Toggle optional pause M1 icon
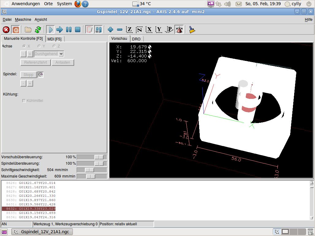Image resolution: width=315 pixels, height=236 pixels. point(98,30)
